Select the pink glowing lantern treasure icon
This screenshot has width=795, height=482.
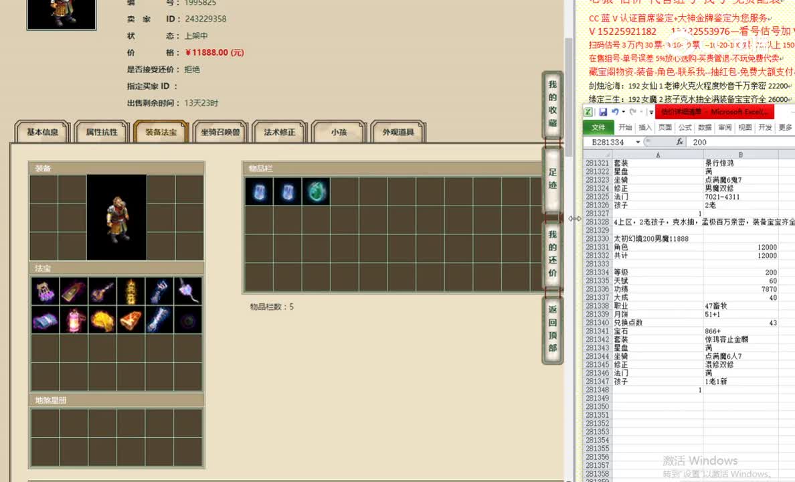pyautogui.click(x=74, y=320)
